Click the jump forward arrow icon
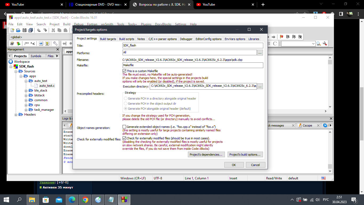Image resolution: width=364 pixels, height=205 pixels. 273,37
